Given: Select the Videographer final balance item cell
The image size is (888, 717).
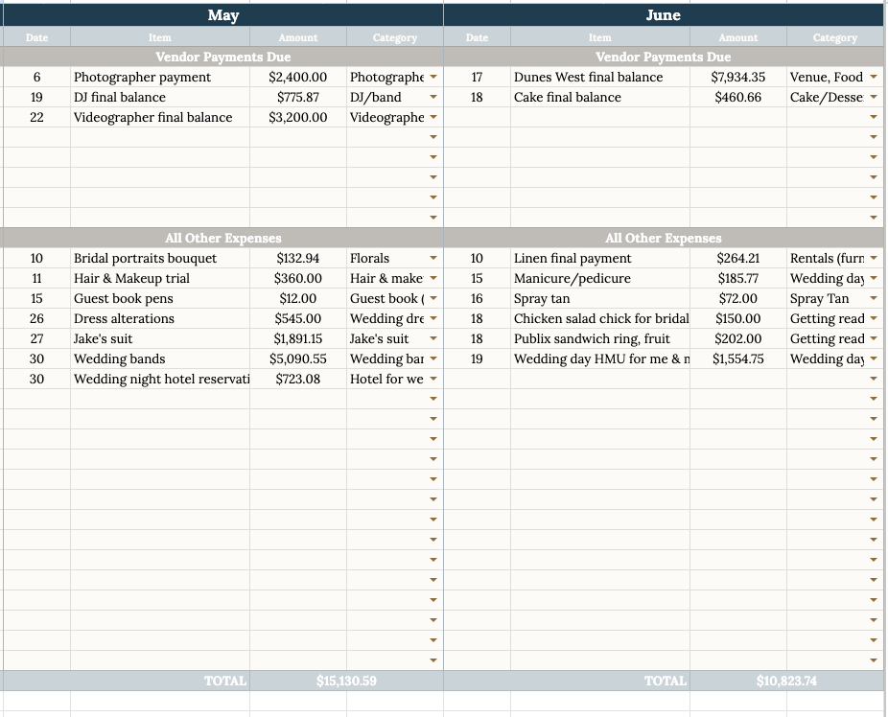Looking at the screenshot, I should [160, 117].
